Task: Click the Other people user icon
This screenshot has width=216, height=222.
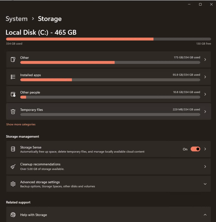Action: point(13,94)
